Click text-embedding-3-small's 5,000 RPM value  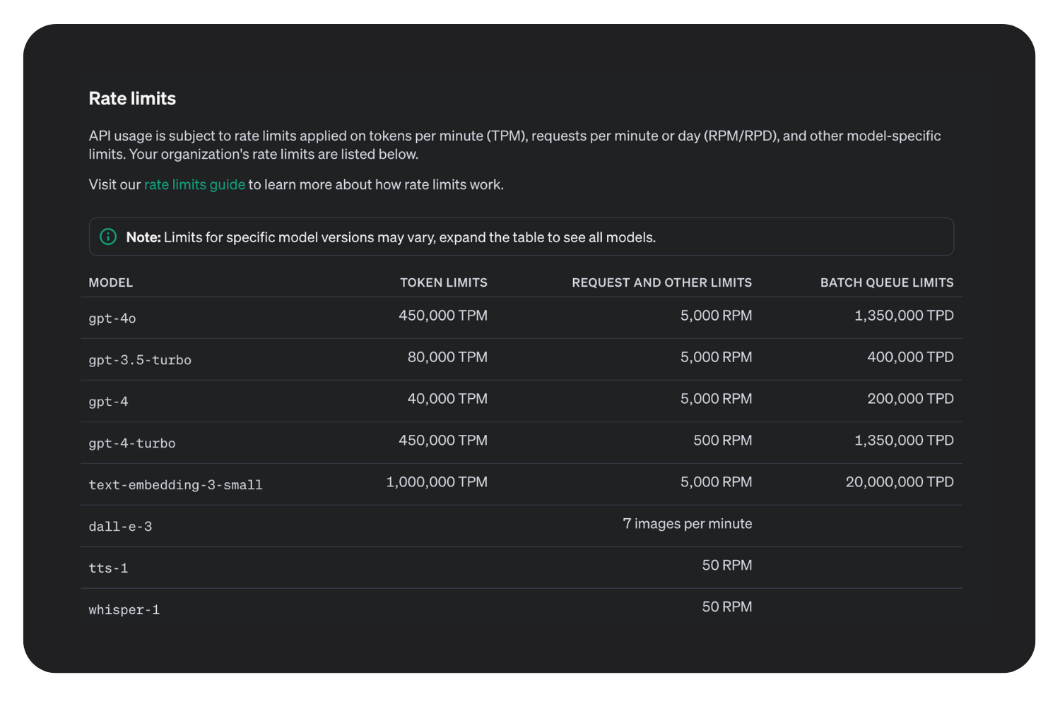click(717, 482)
